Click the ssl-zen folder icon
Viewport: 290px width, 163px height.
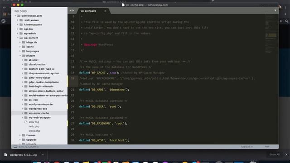(26, 100)
